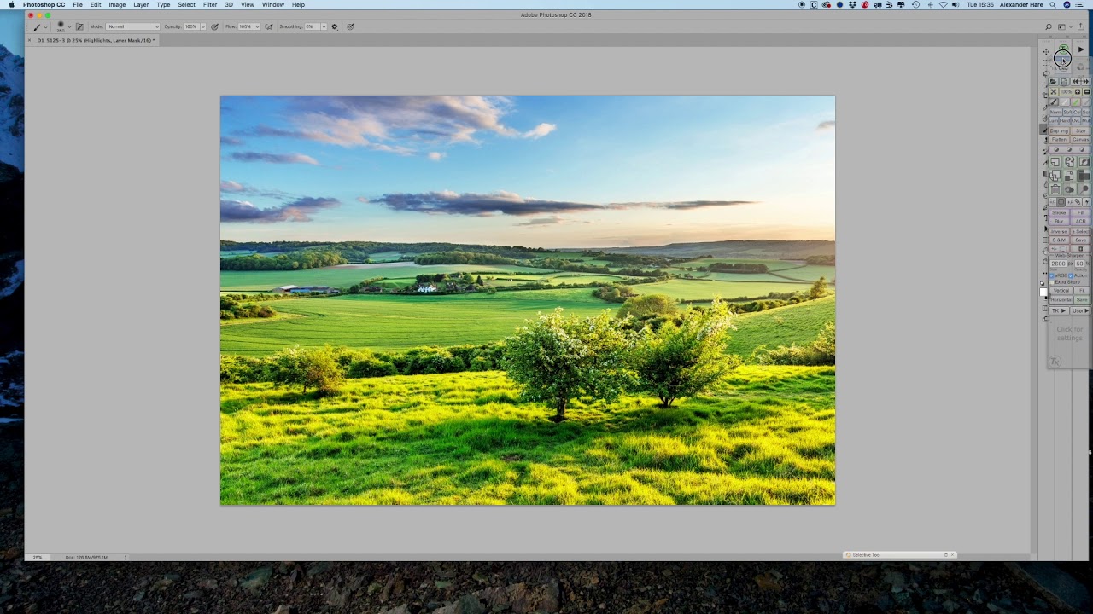Click the TK open folder icon

[1053, 82]
